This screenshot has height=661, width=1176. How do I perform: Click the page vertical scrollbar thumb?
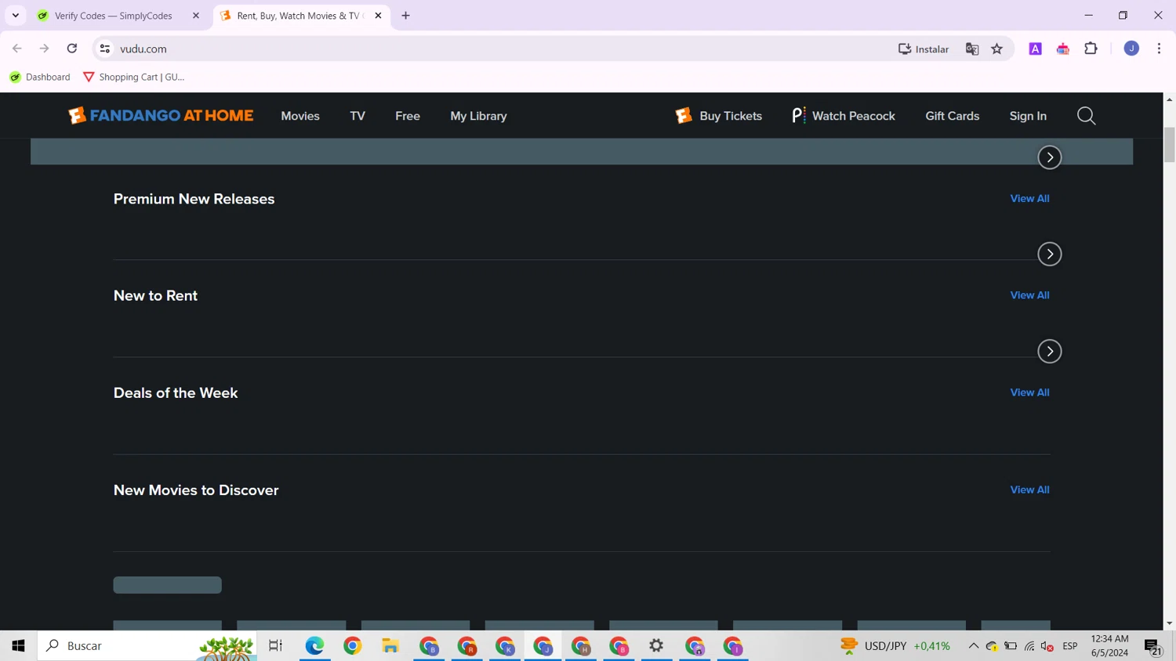[1169, 145]
